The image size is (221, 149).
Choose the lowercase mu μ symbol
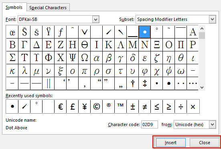coord(36,70)
